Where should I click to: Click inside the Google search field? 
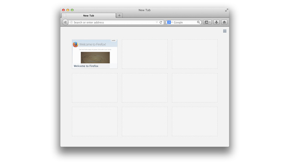(x=185, y=22)
